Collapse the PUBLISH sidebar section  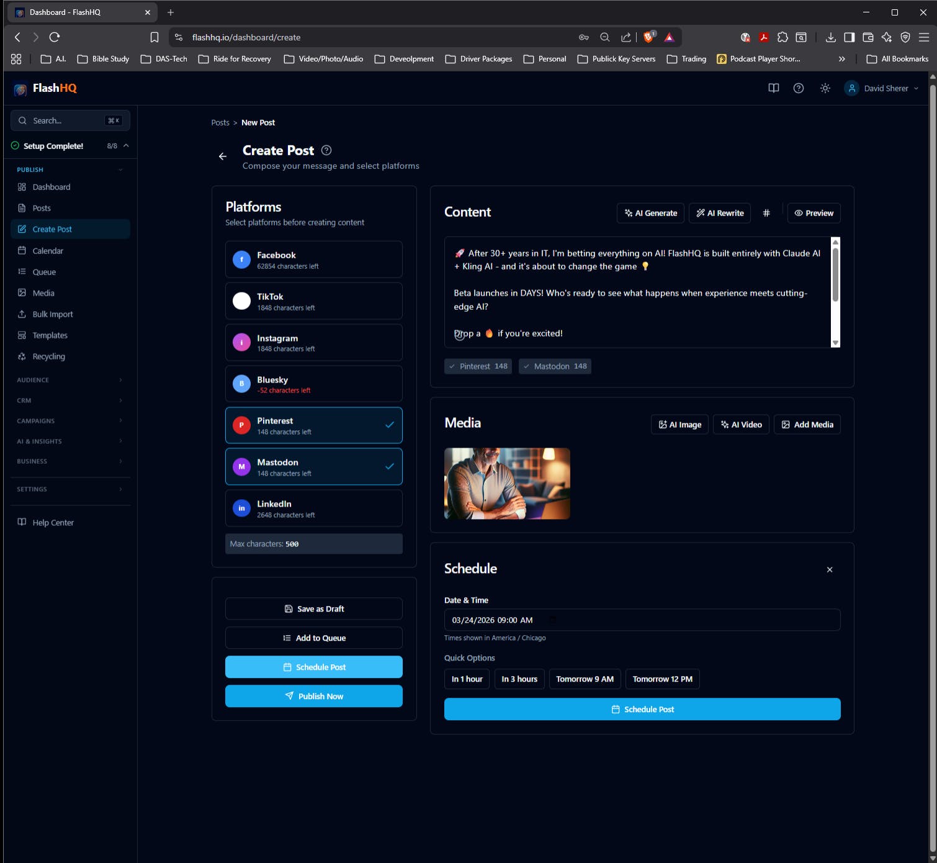coord(120,169)
